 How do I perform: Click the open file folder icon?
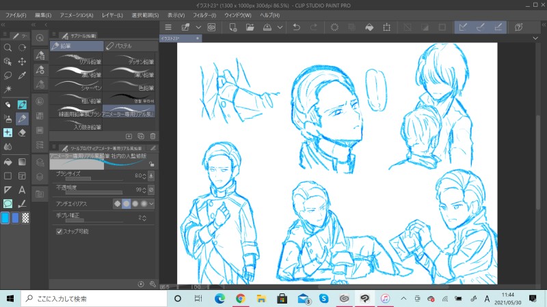250,27
